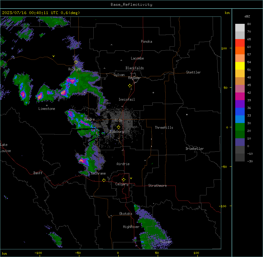Click the Lacombe city label

(137, 58)
